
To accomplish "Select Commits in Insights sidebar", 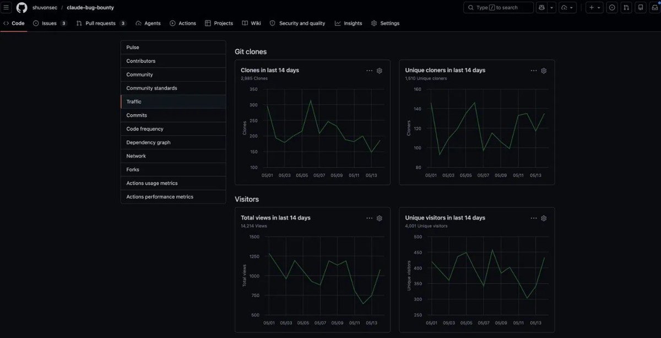I will 173,115.
